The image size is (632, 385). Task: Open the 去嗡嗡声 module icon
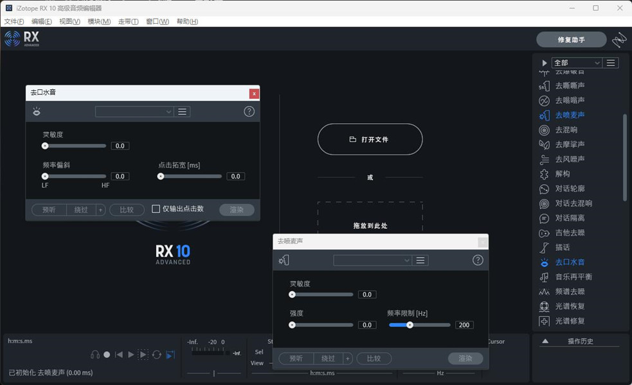point(544,101)
